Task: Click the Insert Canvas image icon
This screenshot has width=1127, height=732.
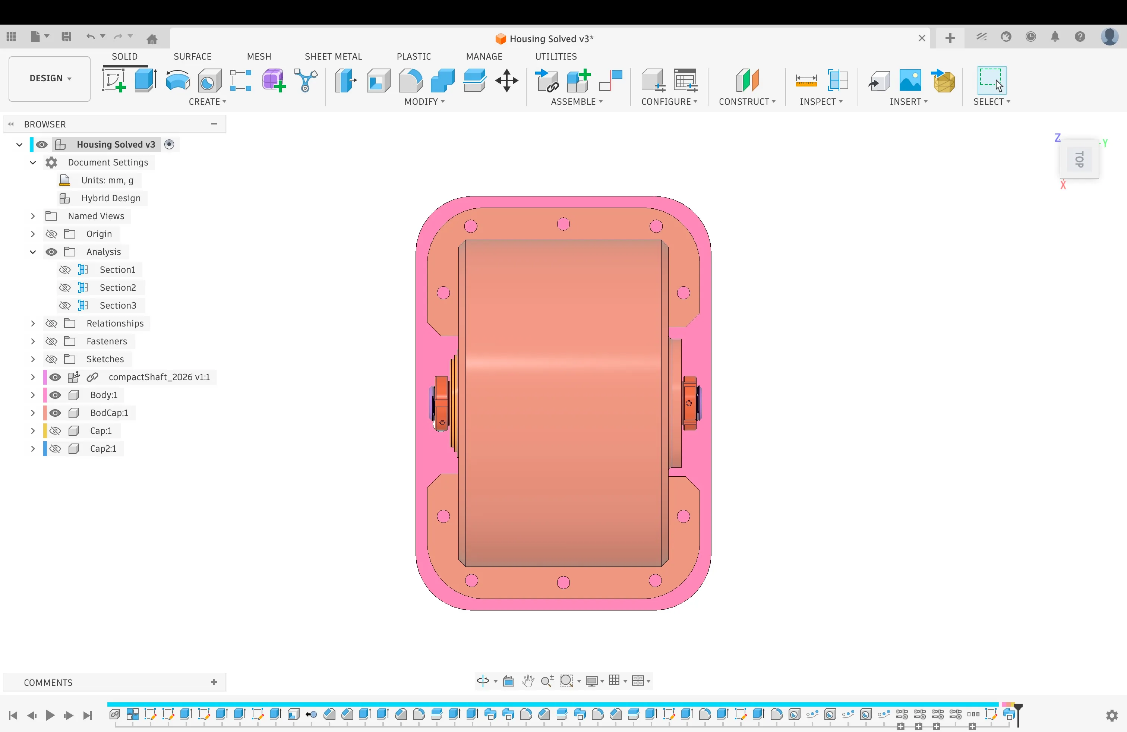Action: 910,80
